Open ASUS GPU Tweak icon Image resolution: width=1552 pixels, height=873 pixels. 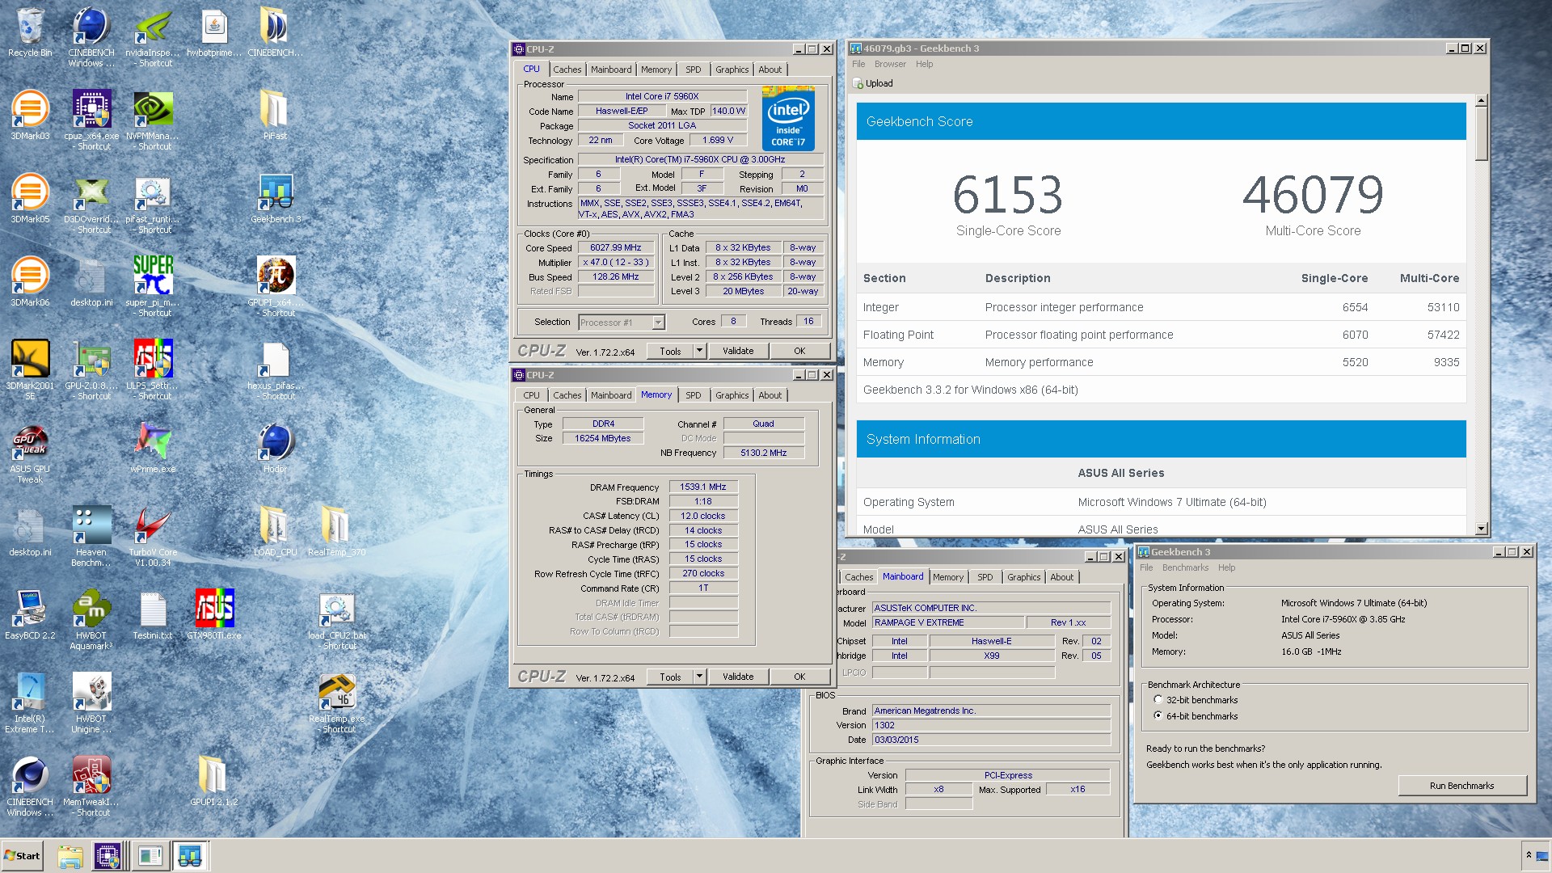(x=30, y=453)
